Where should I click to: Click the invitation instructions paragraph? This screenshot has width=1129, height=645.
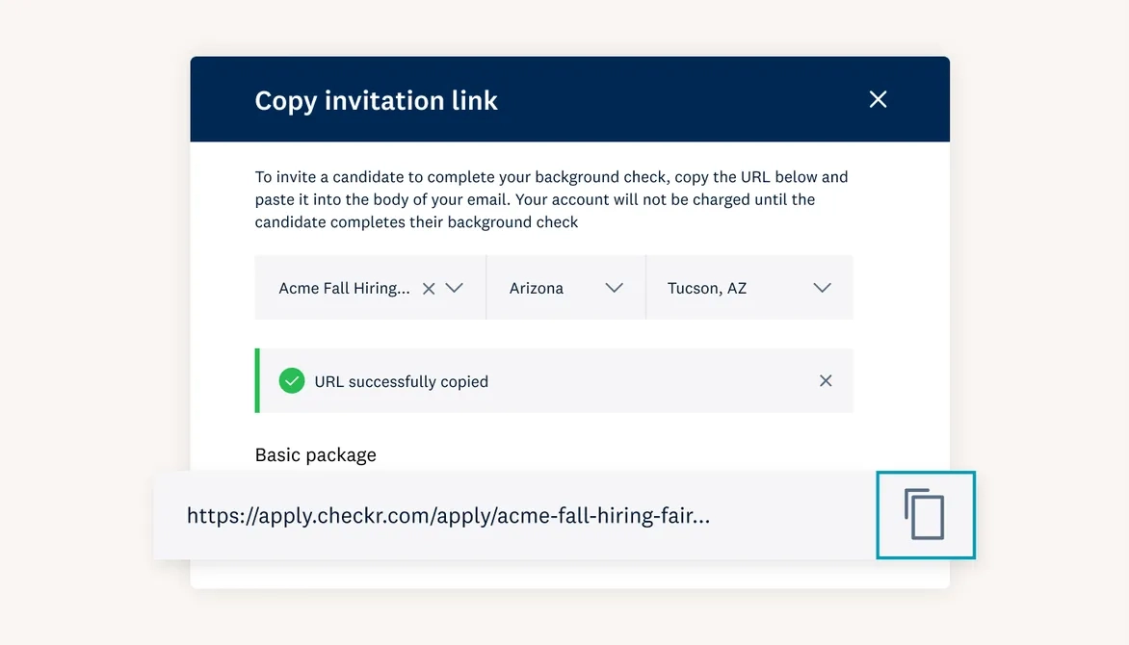coord(552,199)
